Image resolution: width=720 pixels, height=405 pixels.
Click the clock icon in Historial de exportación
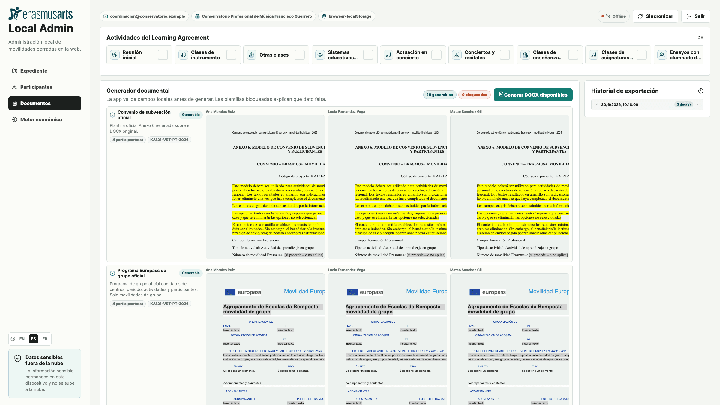(x=701, y=91)
